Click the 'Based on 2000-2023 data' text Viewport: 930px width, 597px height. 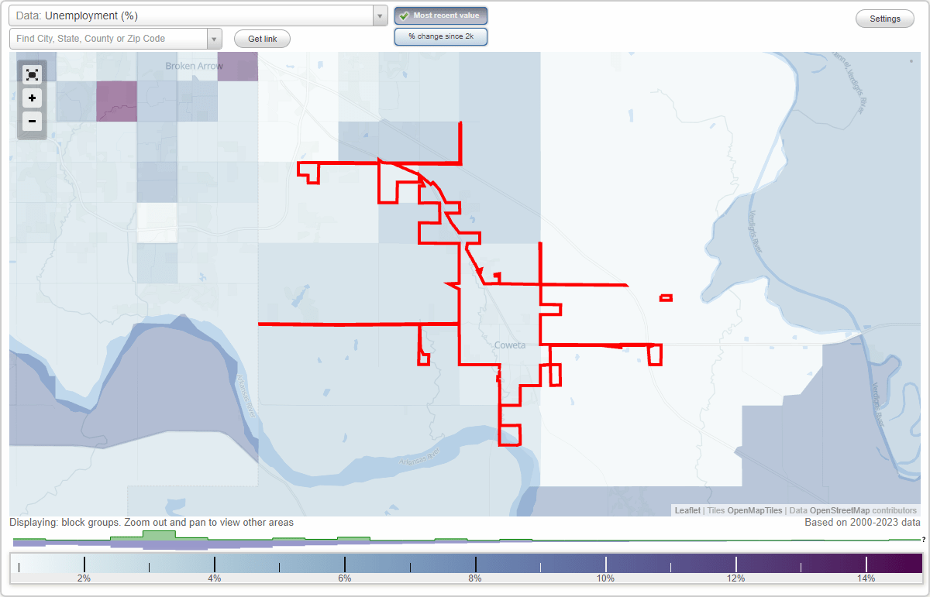pyautogui.click(x=862, y=523)
